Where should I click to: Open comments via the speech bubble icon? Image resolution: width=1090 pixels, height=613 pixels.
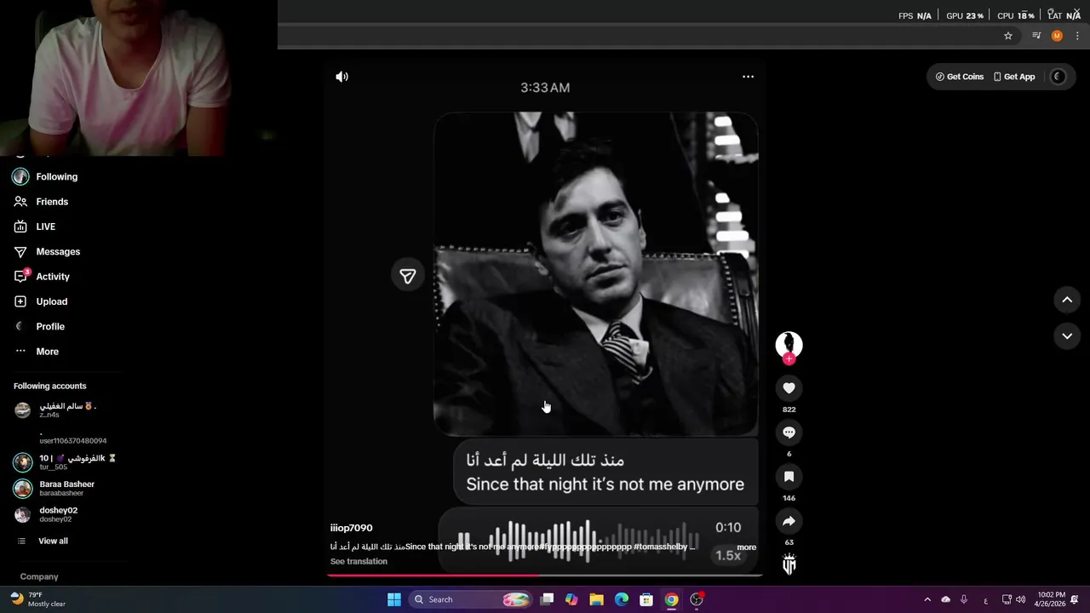[x=789, y=433]
